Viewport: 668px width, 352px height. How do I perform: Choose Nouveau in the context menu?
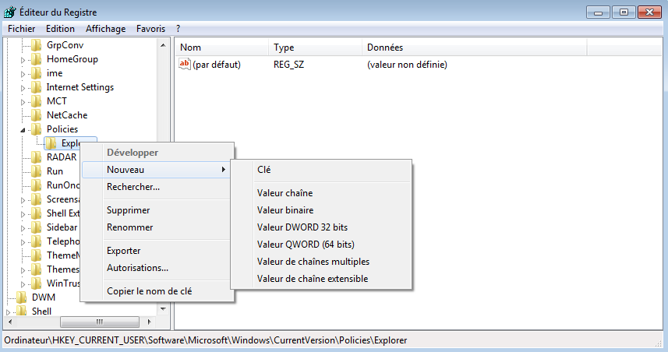tap(156, 170)
